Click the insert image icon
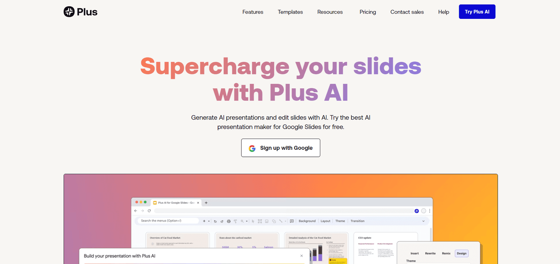Screen dimensions: 560x264 [267, 221]
